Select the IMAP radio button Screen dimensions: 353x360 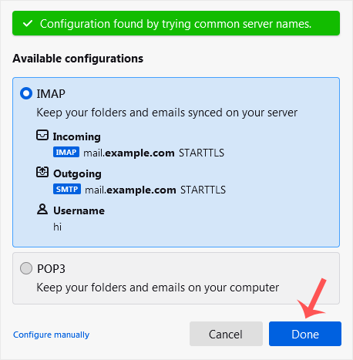click(x=26, y=93)
